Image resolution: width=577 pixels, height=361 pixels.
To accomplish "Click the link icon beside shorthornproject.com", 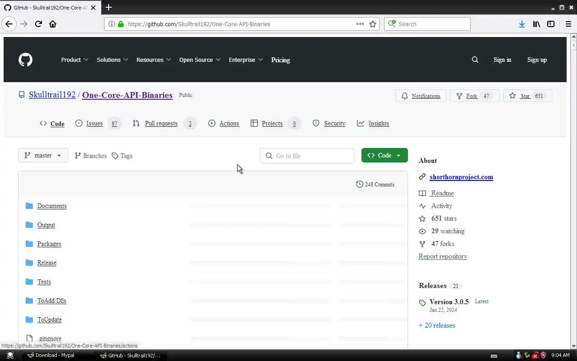I will (x=422, y=177).
